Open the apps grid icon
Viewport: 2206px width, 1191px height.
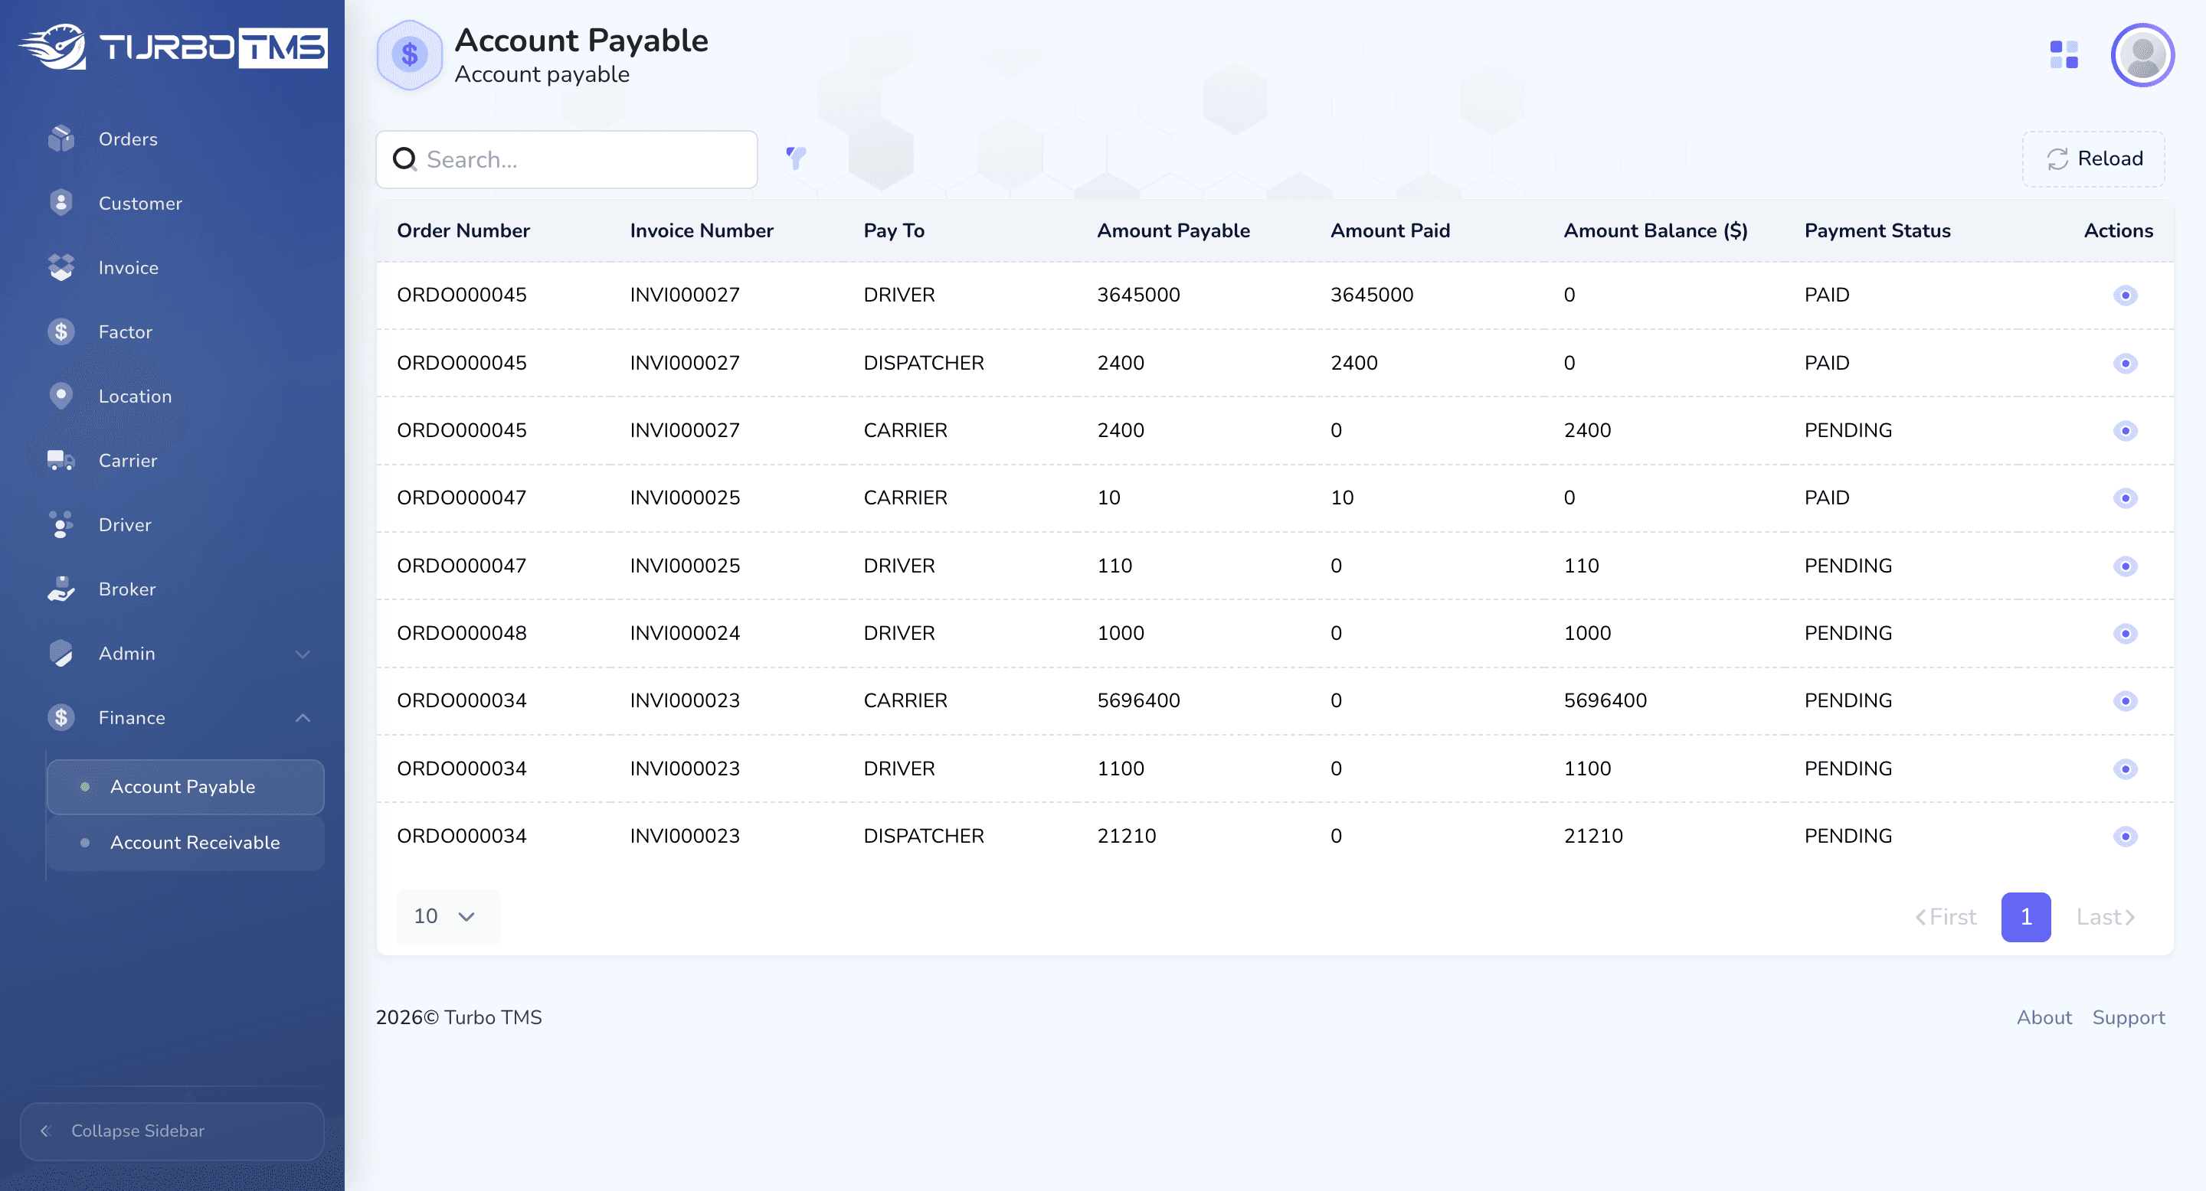pyautogui.click(x=2064, y=55)
